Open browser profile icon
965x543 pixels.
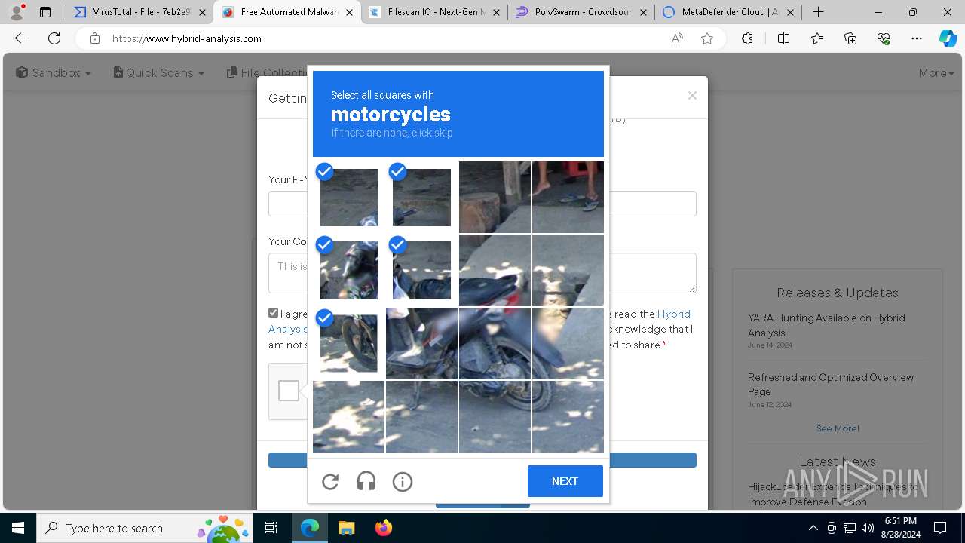[17, 12]
